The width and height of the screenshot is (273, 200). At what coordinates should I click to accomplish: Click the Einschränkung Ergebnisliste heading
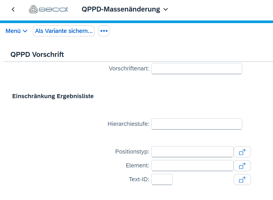[53, 96]
